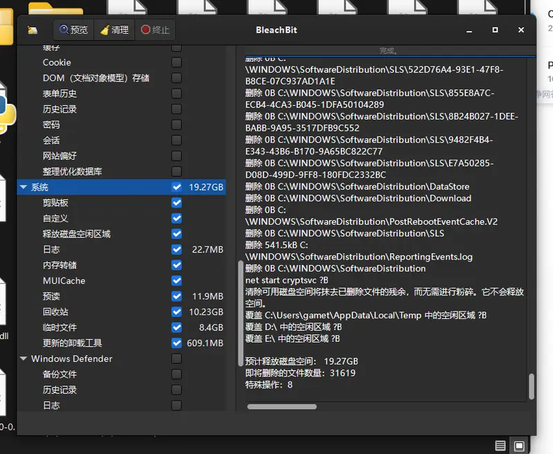Switch to large icon view in file manager
Viewport: 553px width, 454px height.
[x=519, y=446]
